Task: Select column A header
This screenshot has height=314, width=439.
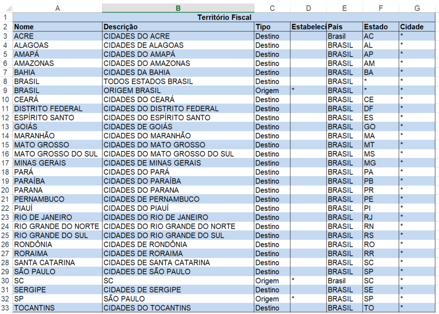Action: coord(57,8)
